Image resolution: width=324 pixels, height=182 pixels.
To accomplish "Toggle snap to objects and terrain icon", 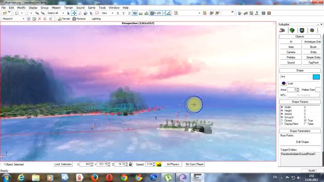I will pyautogui.click(x=146, y=13).
